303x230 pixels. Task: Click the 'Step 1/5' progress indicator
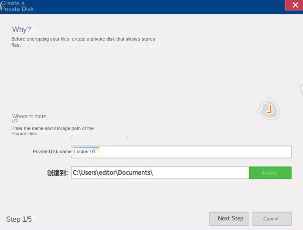tap(19, 219)
